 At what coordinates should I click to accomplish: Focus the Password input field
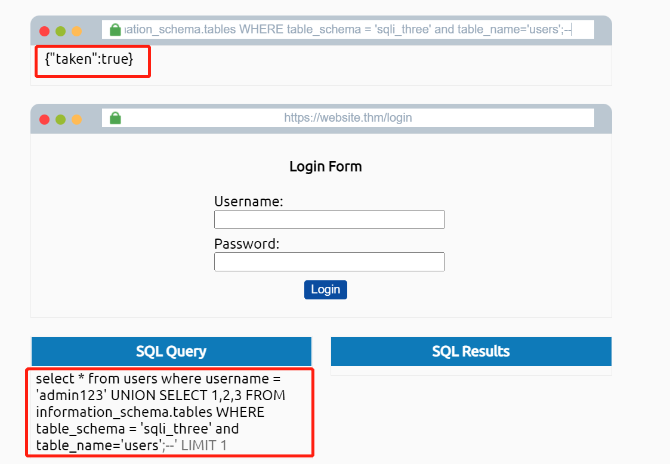point(329,262)
